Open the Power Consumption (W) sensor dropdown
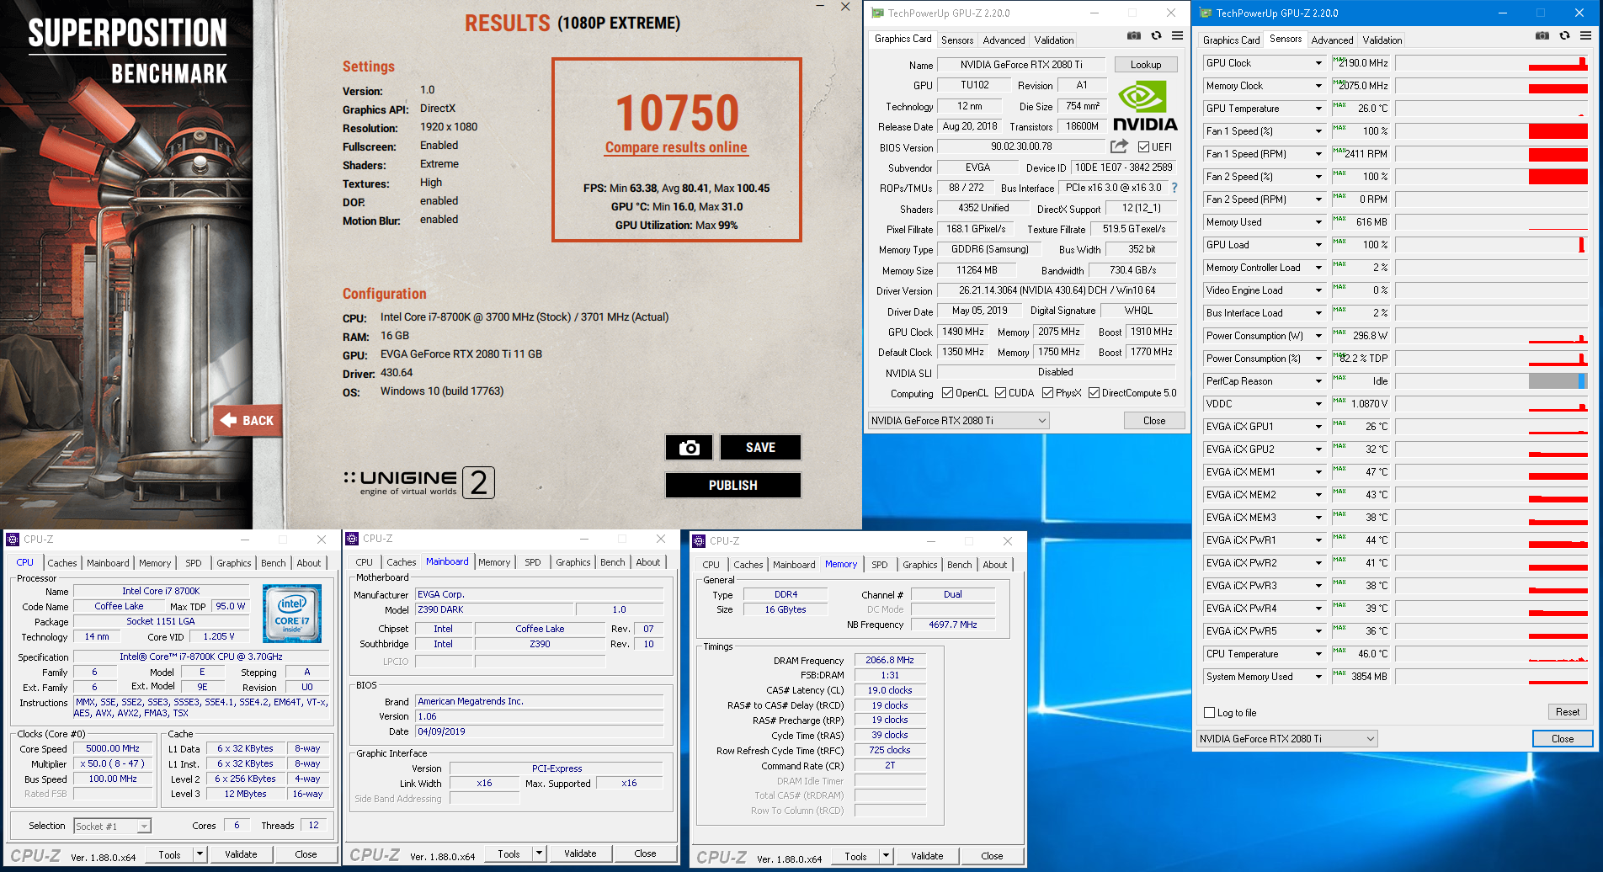The image size is (1603, 872). coord(1318,336)
